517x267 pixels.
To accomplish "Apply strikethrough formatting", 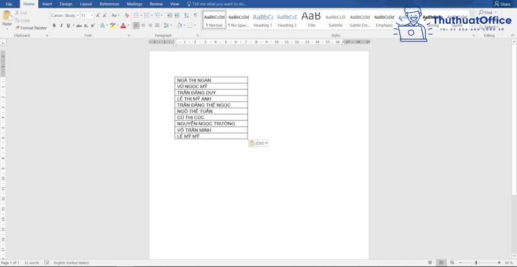I will click(79, 25).
